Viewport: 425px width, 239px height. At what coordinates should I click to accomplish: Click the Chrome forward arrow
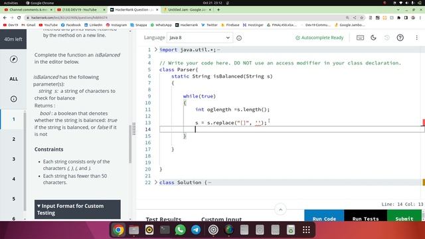coord(12,18)
